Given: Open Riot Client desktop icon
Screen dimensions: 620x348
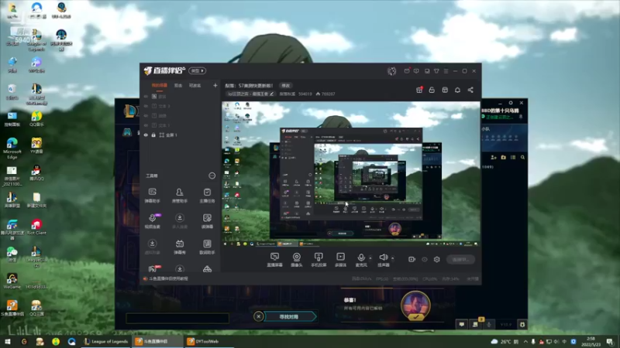Looking at the screenshot, I should pyautogui.click(x=36, y=227).
